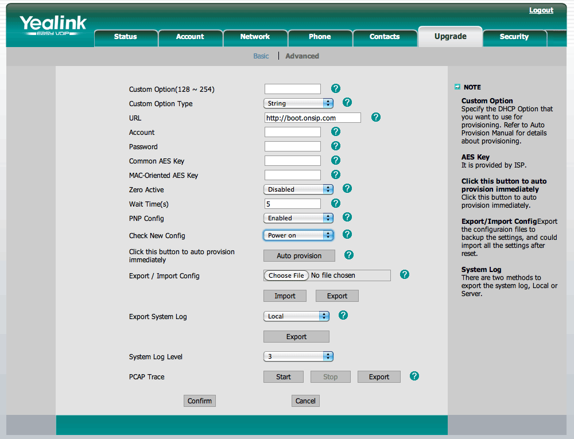
Task: Click the Logout link
Action: [540, 10]
